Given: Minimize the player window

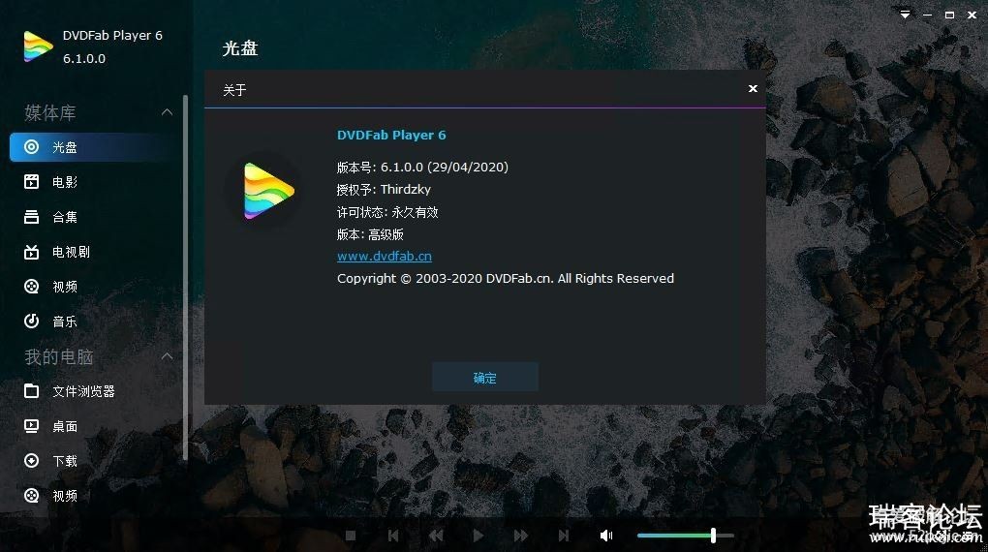Looking at the screenshot, I should pos(928,15).
